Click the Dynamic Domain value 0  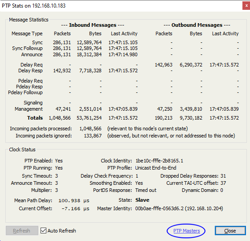click(x=221, y=190)
